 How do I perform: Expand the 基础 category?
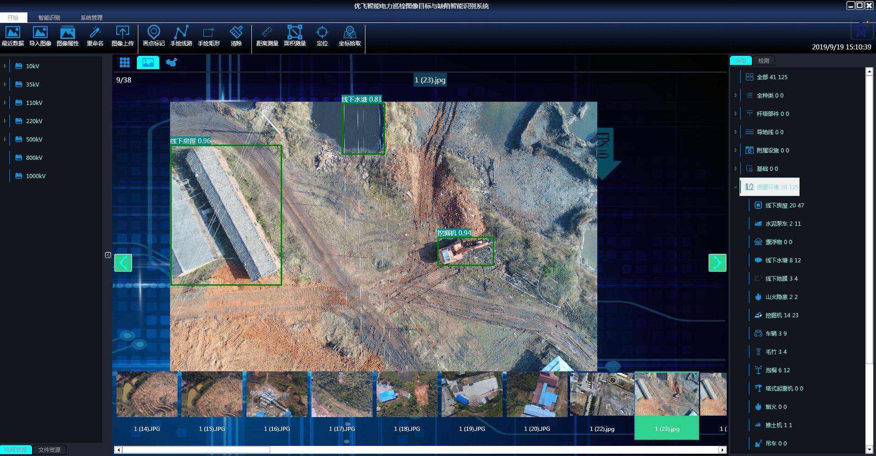736,168
